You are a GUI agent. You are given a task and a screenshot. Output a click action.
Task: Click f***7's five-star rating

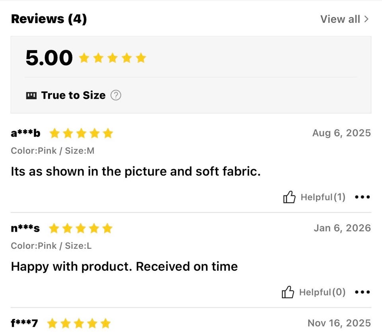[x=78, y=323]
